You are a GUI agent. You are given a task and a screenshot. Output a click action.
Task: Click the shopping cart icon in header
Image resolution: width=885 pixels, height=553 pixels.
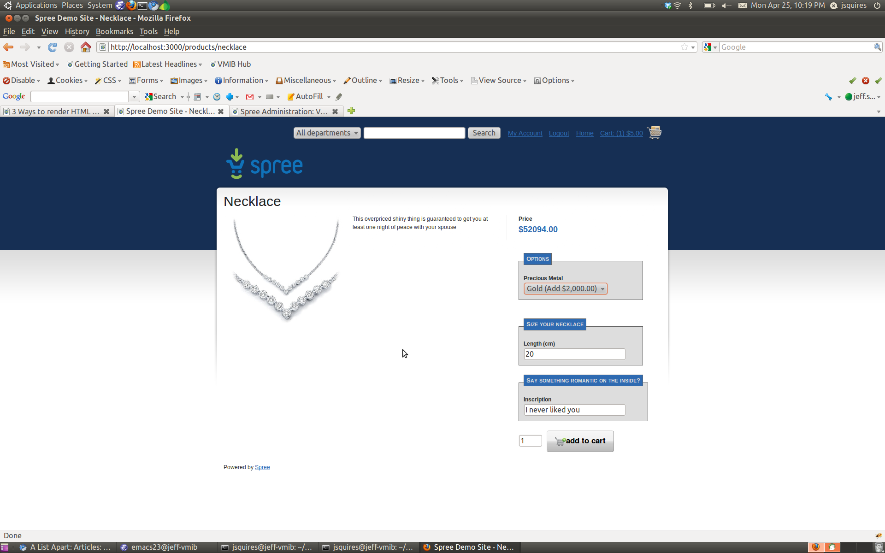point(654,133)
